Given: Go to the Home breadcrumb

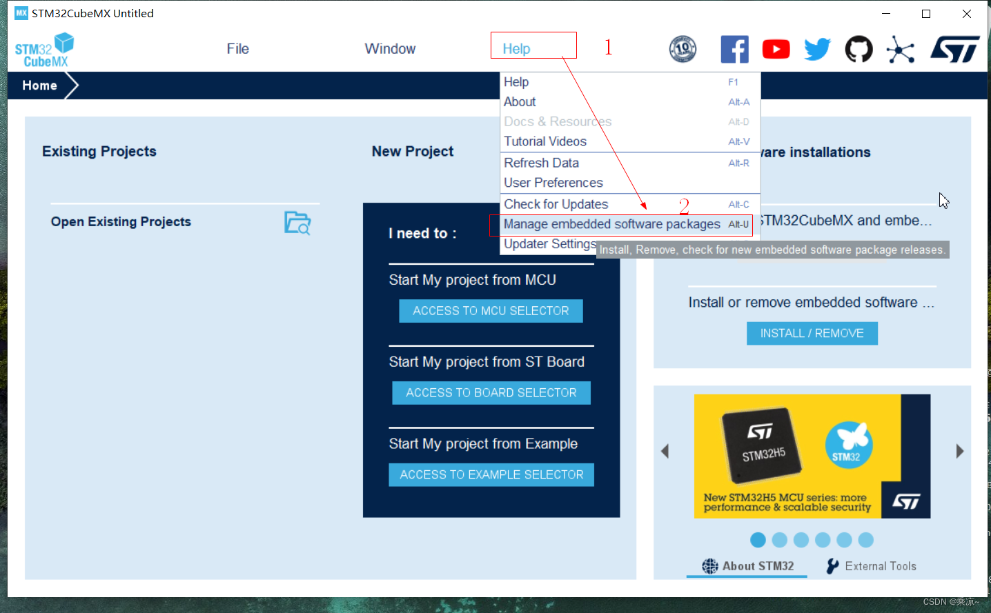Looking at the screenshot, I should tap(39, 86).
